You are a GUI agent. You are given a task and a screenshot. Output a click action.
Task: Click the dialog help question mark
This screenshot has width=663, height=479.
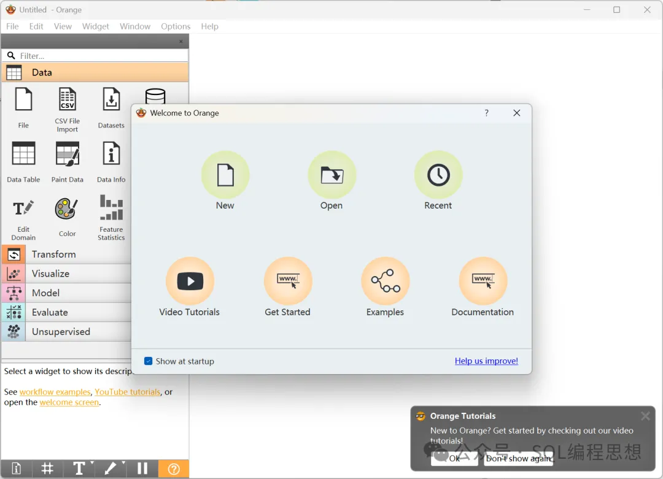pyautogui.click(x=486, y=113)
